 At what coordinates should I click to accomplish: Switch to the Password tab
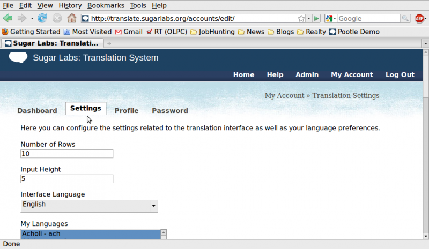[169, 111]
